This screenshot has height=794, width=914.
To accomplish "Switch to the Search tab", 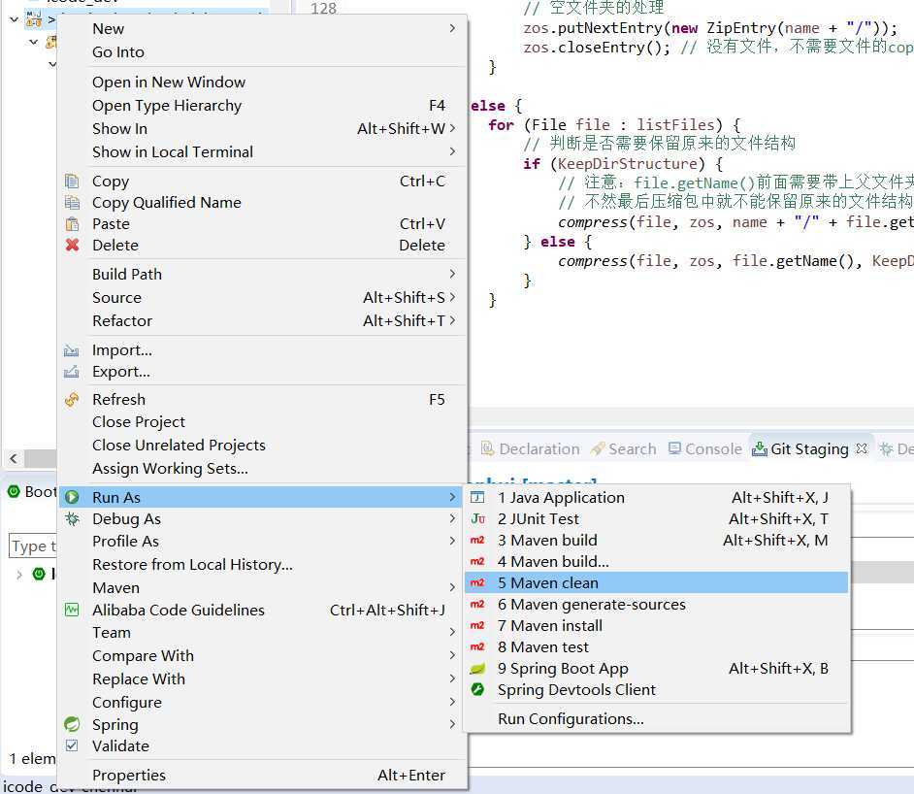I will coord(623,448).
